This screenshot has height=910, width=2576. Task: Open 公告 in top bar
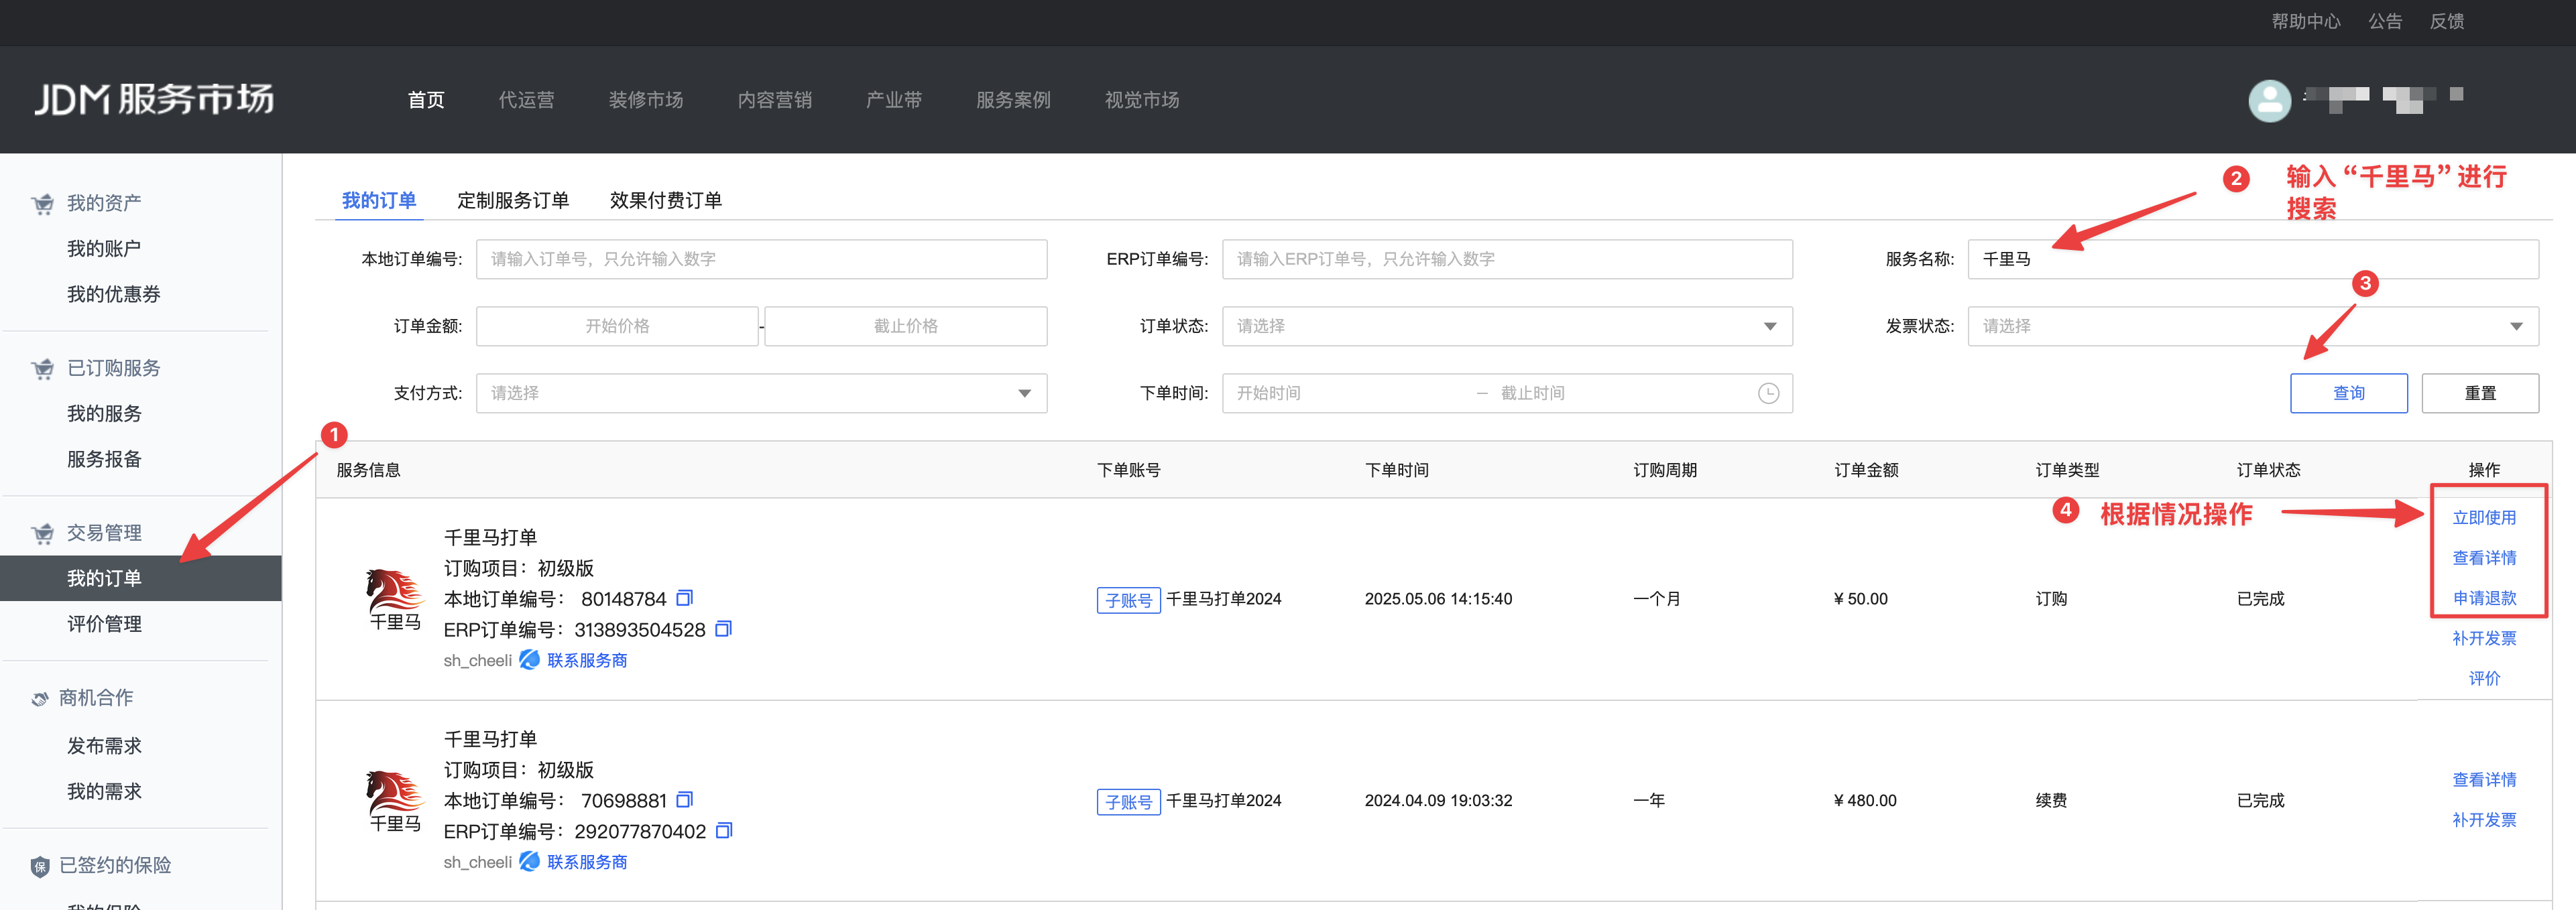[2385, 21]
